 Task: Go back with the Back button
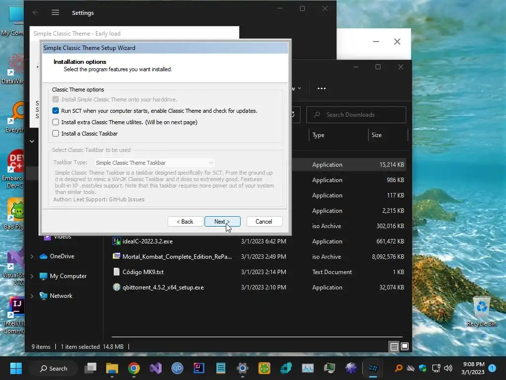point(185,222)
